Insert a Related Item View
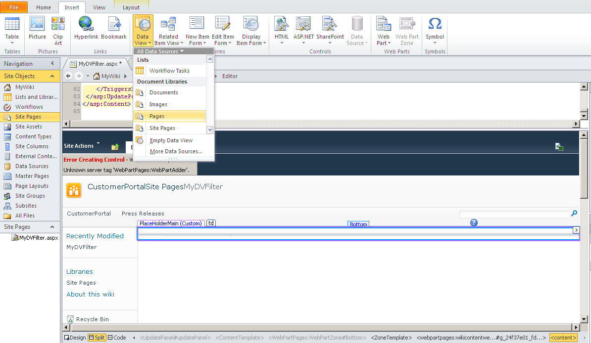 click(x=168, y=31)
